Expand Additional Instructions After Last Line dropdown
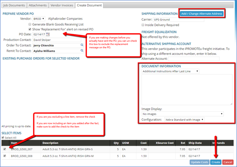 pos(170,71)
